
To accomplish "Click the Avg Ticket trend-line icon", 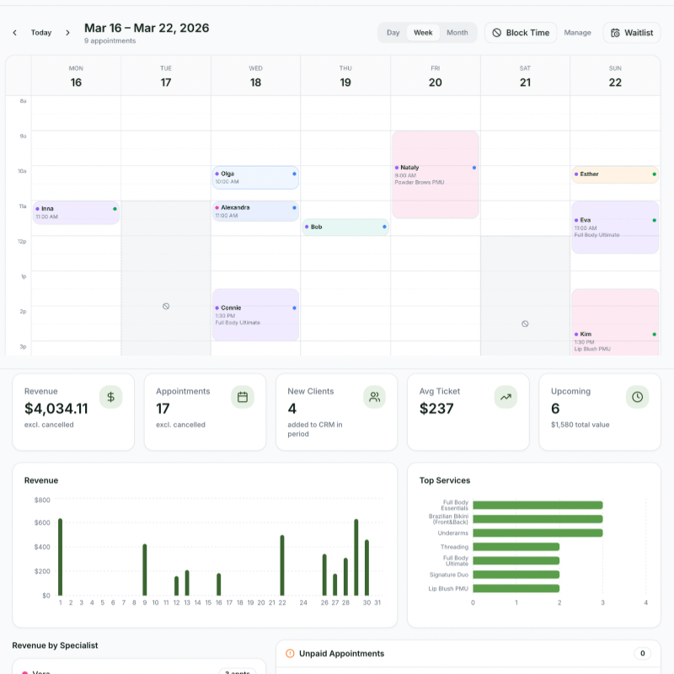I will (505, 397).
